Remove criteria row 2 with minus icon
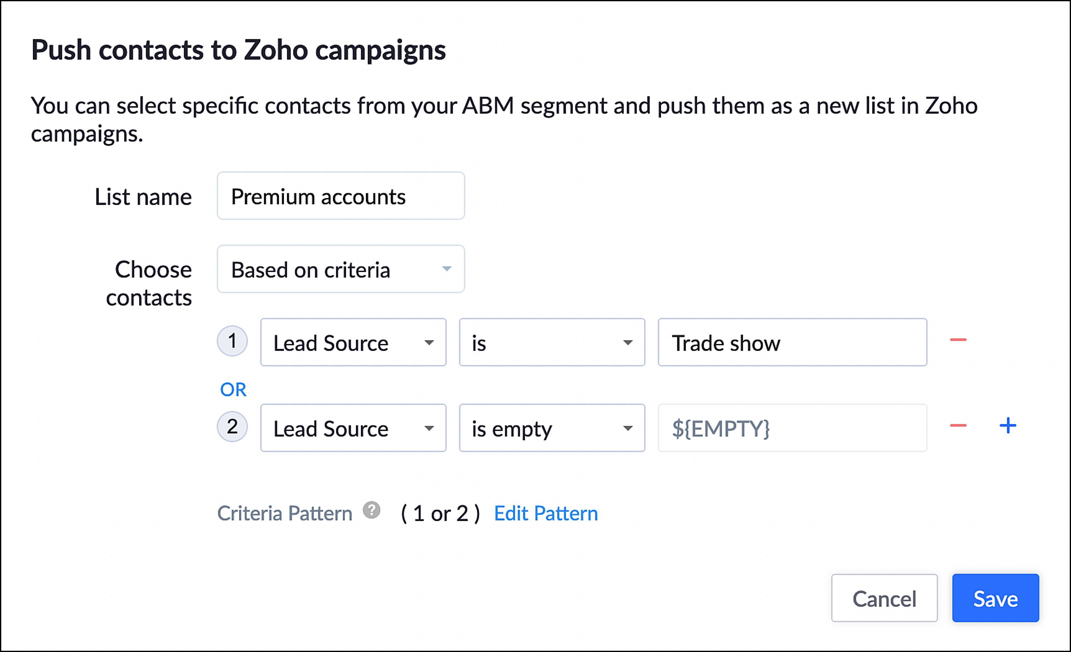The image size is (1071, 652). tap(958, 426)
